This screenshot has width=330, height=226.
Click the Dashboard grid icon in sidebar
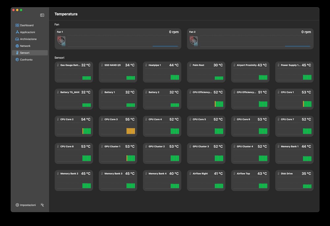pyautogui.click(x=17, y=25)
